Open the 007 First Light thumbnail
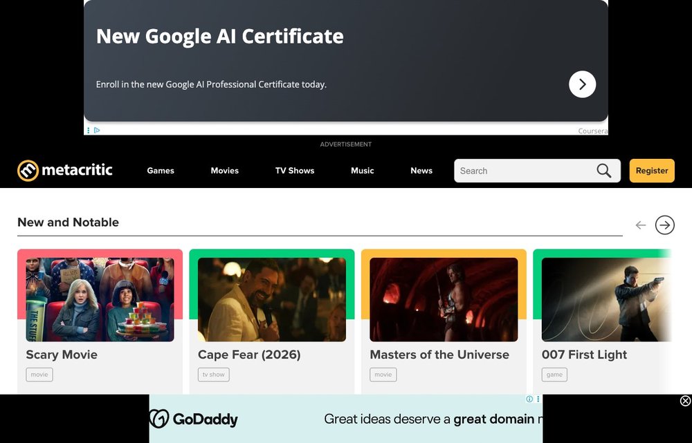Screen dimensions: 692x443 606,300
